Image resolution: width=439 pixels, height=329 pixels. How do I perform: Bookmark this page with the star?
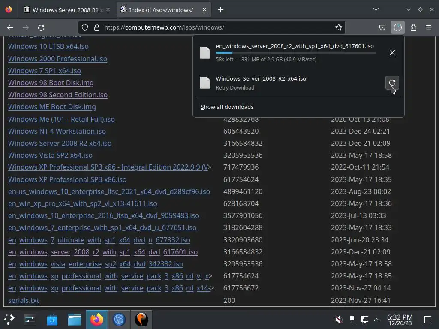point(339,27)
